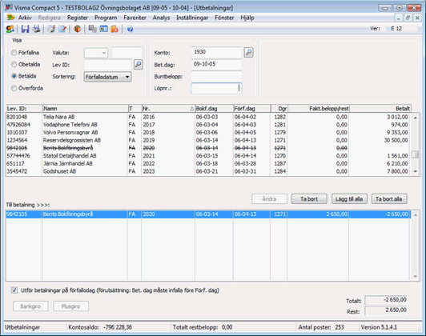Click the save-and-print toolbar icon

click(36, 29)
